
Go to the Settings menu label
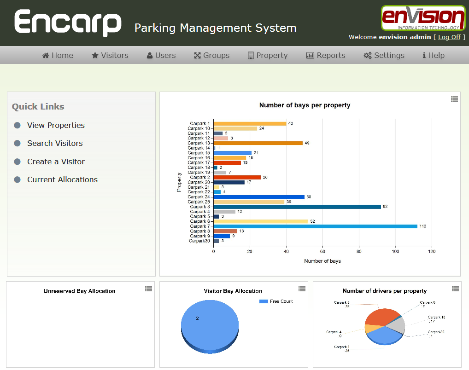pos(389,56)
